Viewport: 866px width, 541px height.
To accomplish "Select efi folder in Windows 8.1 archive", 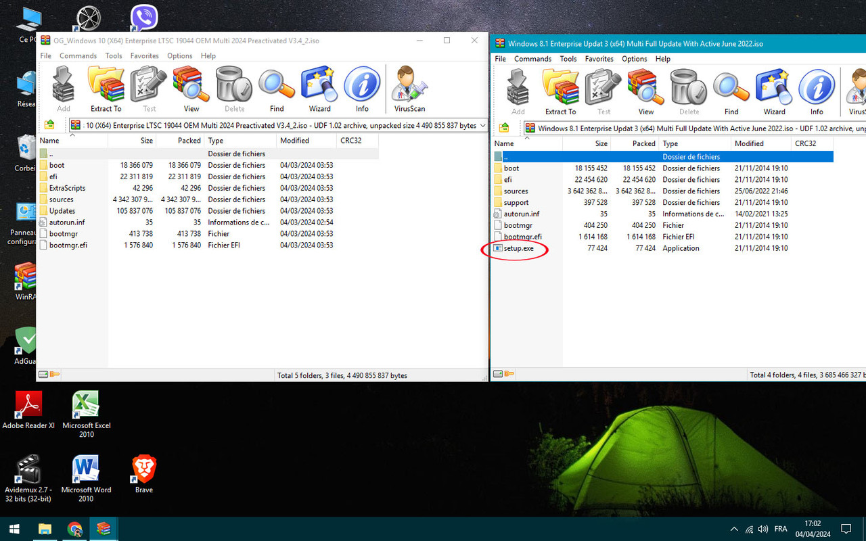I will click(x=507, y=179).
